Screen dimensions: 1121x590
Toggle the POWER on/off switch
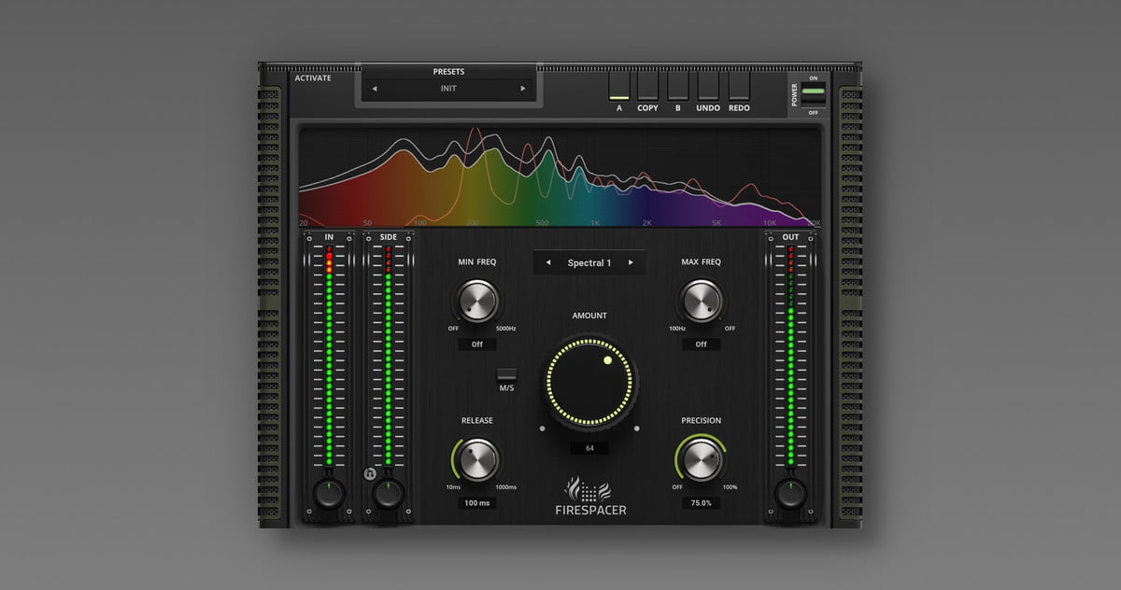pyautogui.click(x=813, y=94)
